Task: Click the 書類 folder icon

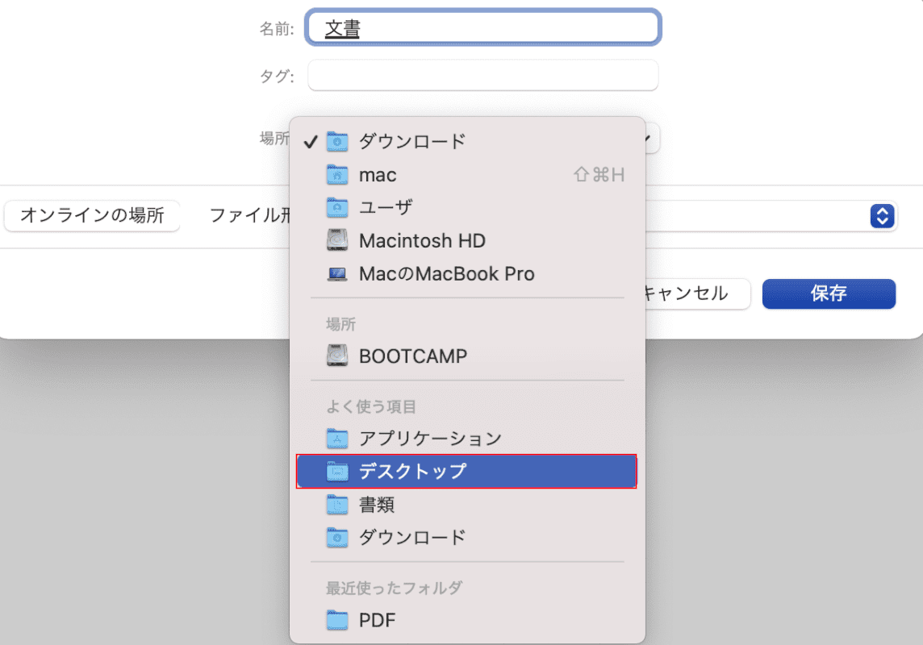Action: click(x=337, y=505)
